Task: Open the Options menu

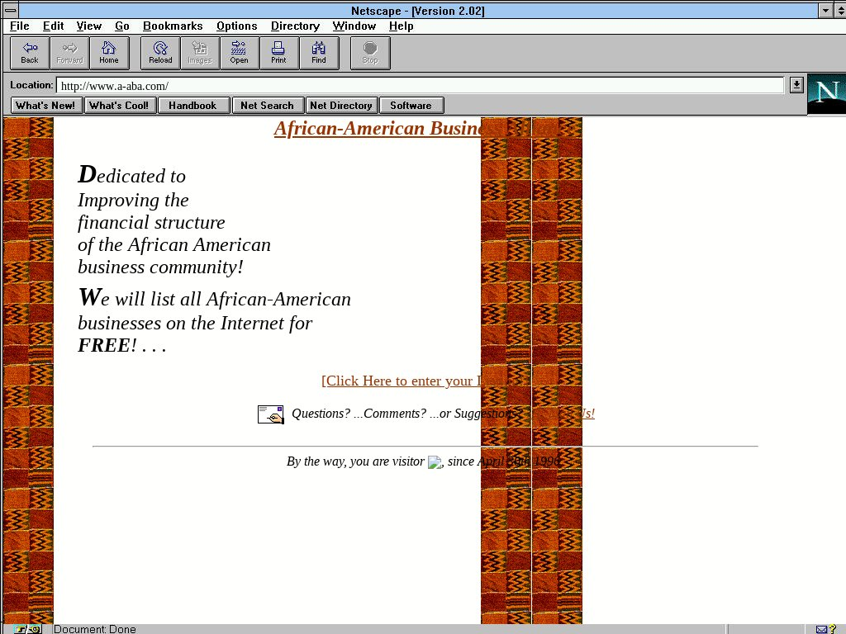Action: tap(236, 26)
